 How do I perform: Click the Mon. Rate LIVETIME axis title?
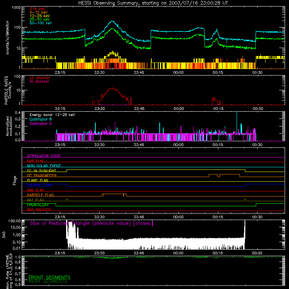(x=9, y=271)
